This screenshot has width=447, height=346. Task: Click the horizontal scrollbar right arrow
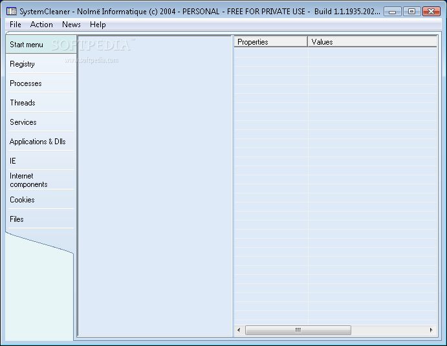431,330
